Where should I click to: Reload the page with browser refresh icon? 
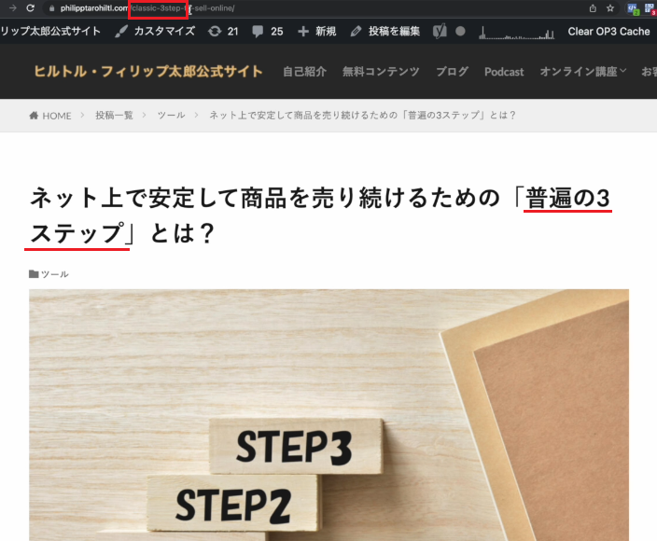pos(30,8)
